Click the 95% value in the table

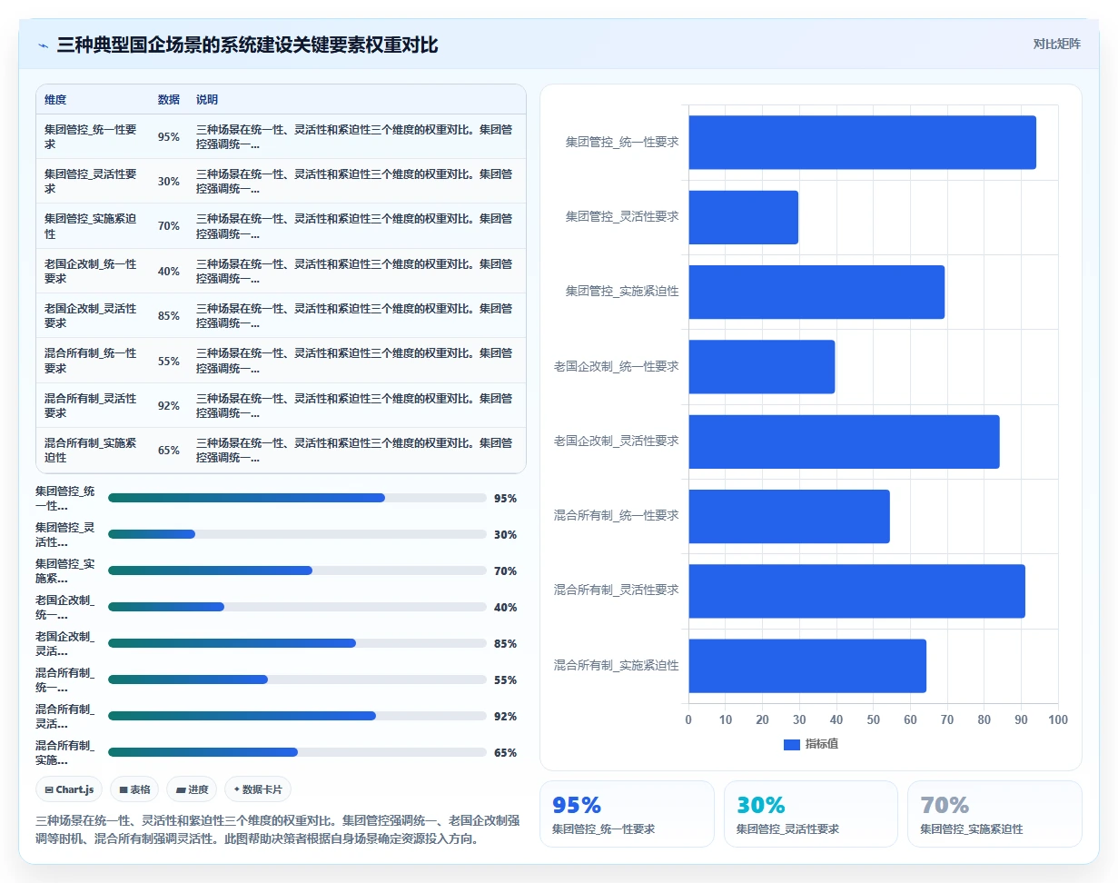[168, 137]
